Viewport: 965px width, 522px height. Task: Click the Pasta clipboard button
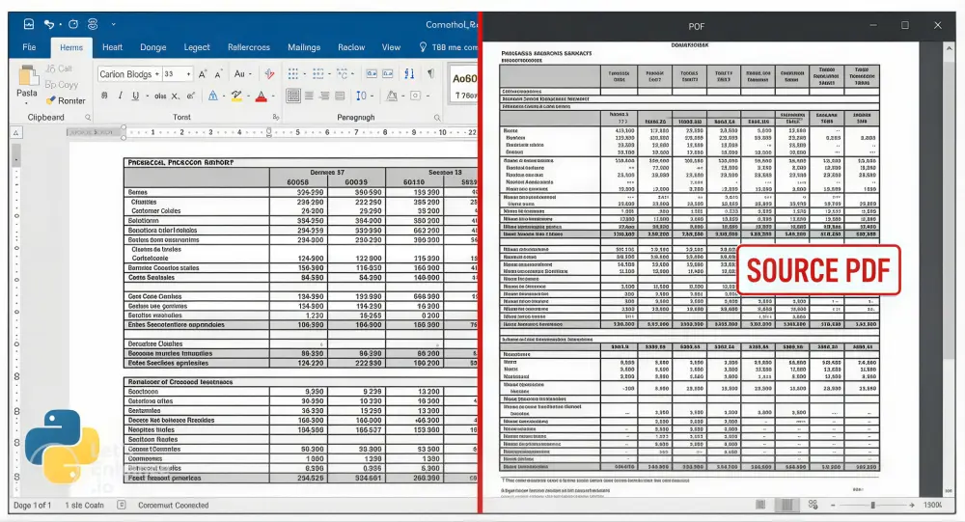[27, 84]
